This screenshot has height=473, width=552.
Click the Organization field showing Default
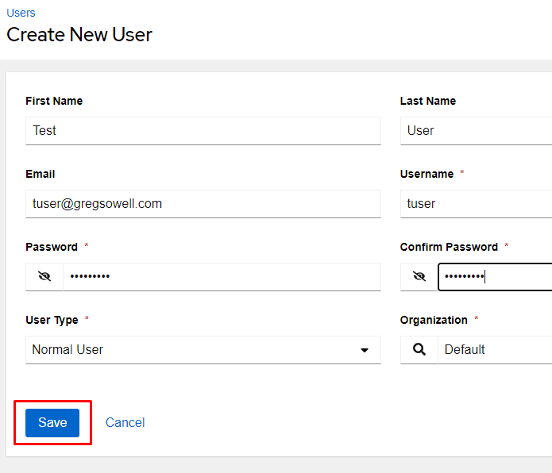point(492,349)
